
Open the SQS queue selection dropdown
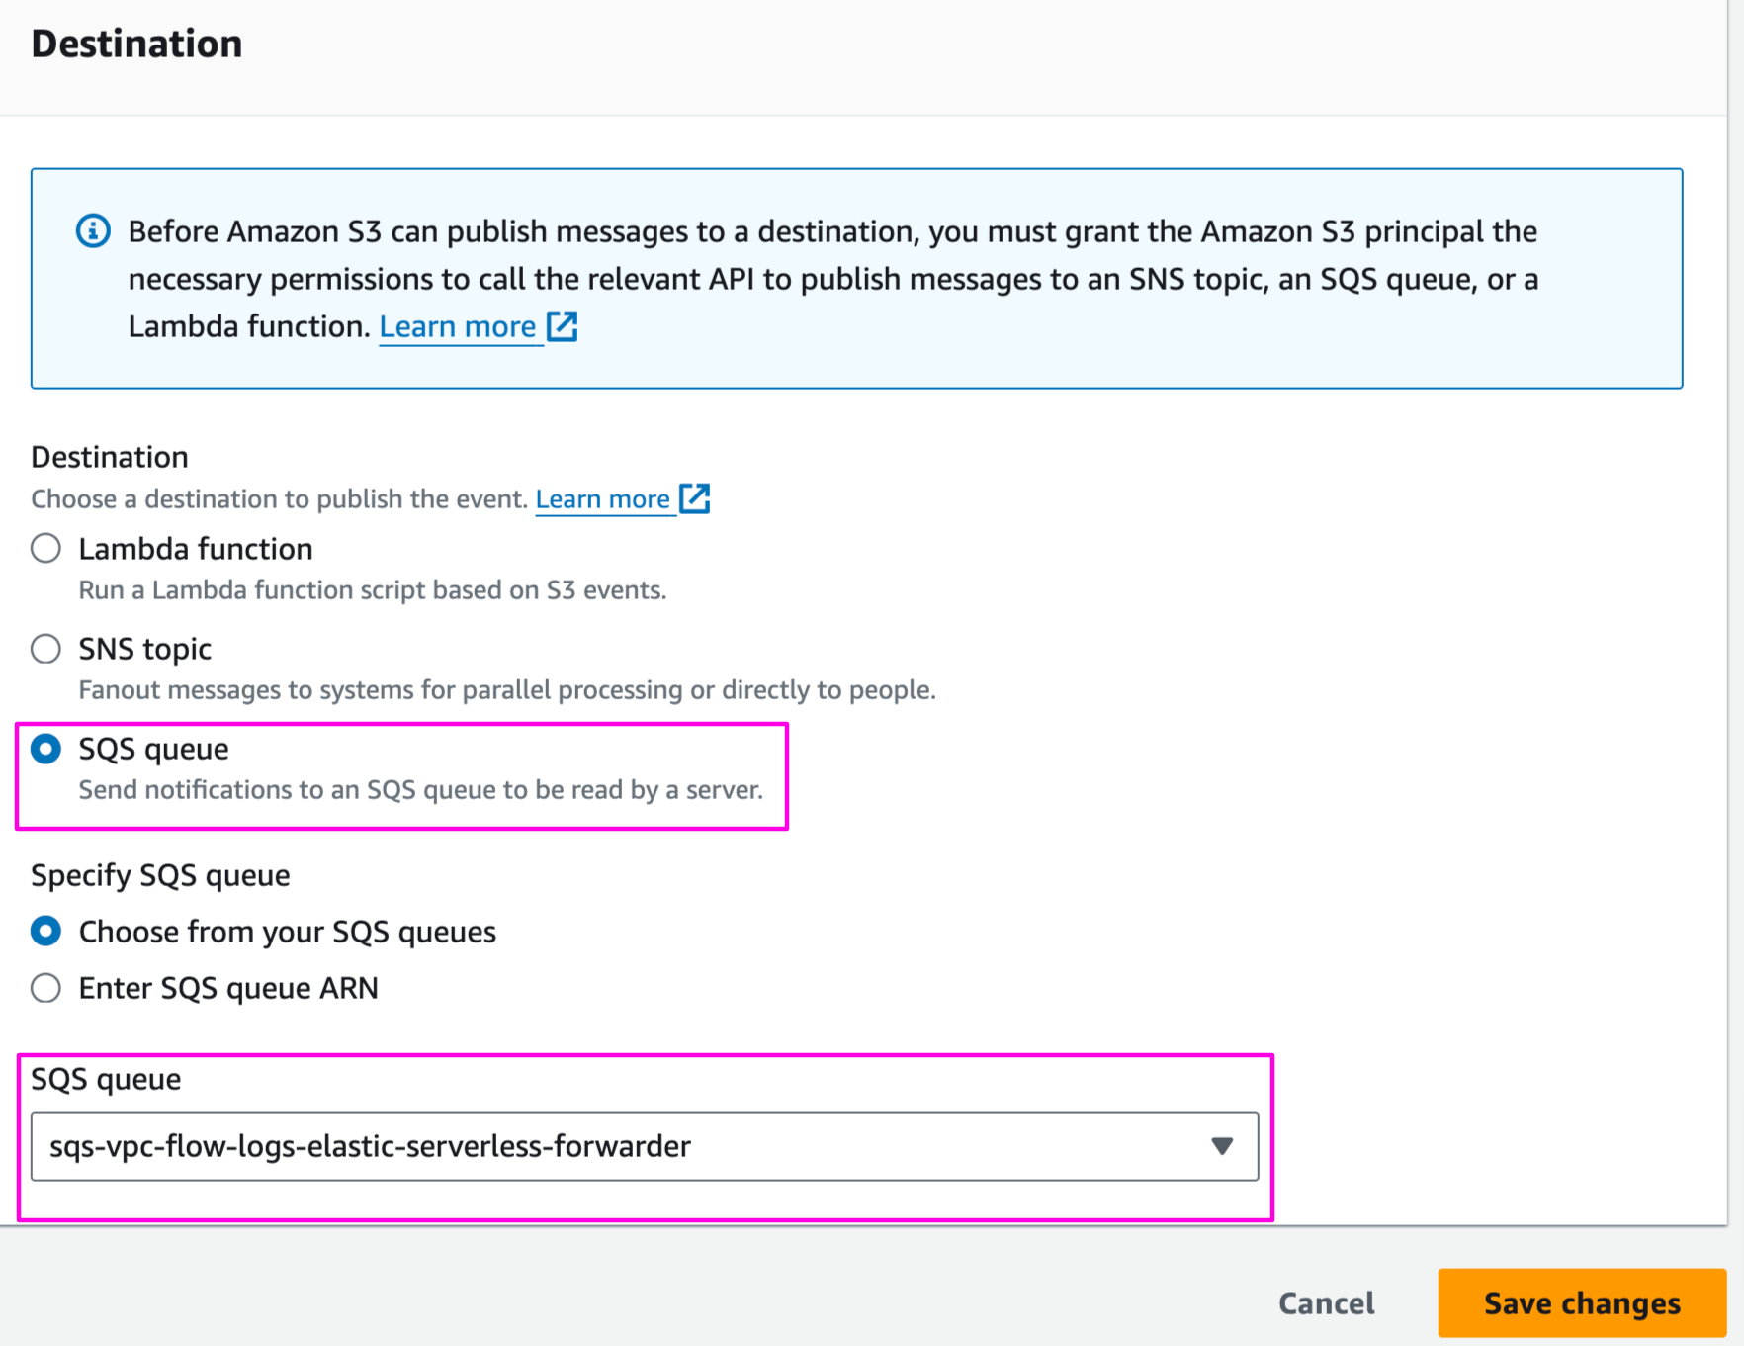pyautogui.click(x=644, y=1146)
